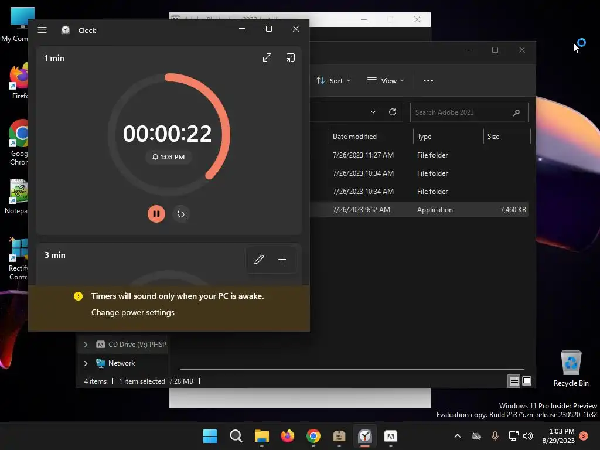
Task: Expand the CD Drive (V:) PHSP tree node
Action: pos(86,345)
